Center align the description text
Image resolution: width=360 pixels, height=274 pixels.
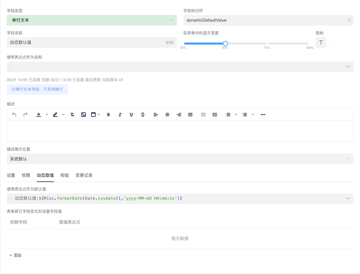(167, 115)
